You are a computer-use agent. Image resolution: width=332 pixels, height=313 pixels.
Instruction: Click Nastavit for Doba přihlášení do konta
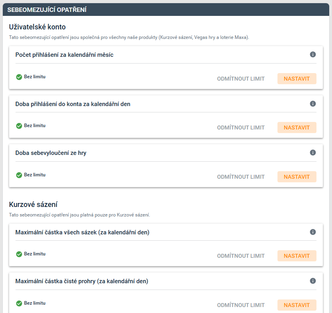[297, 128]
